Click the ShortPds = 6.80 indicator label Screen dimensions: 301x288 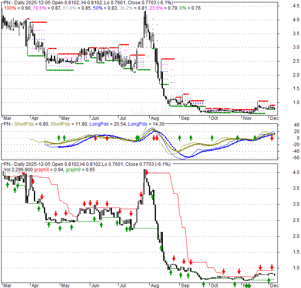point(27,123)
